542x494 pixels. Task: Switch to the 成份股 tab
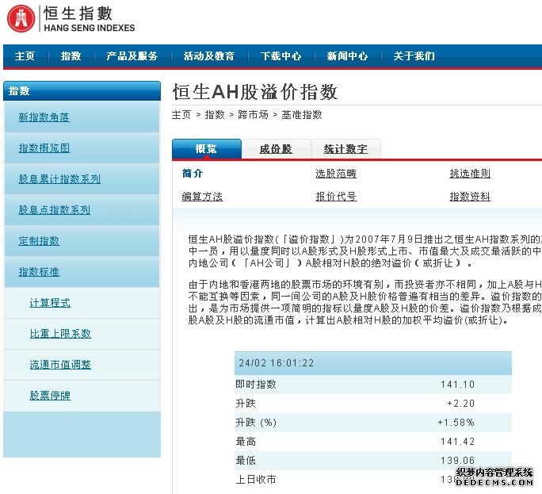click(x=276, y=149)
